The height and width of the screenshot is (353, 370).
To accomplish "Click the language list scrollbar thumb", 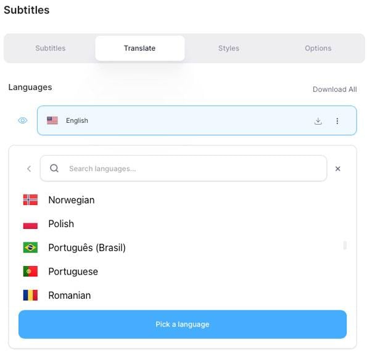I will [x=345, y=246].
